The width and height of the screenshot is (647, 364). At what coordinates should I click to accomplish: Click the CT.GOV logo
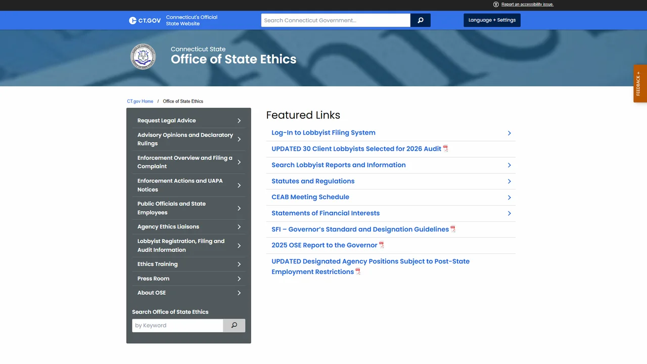coord(145,20)
